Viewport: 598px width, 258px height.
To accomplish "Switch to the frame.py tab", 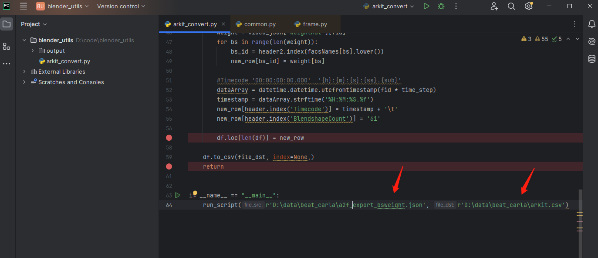I will pyautogui.click(x=311, y=24).
